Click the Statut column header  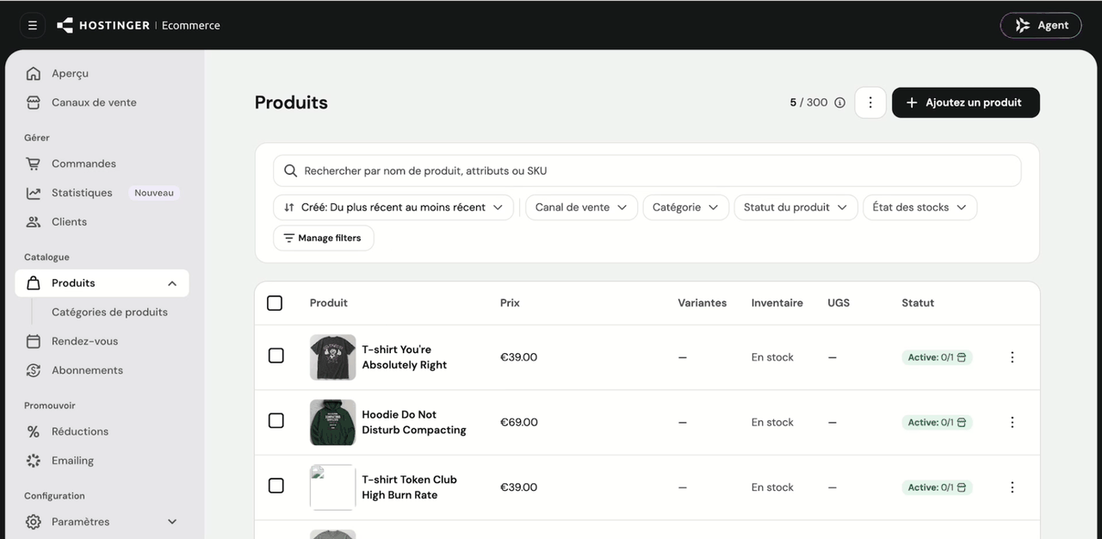point(918,303)
